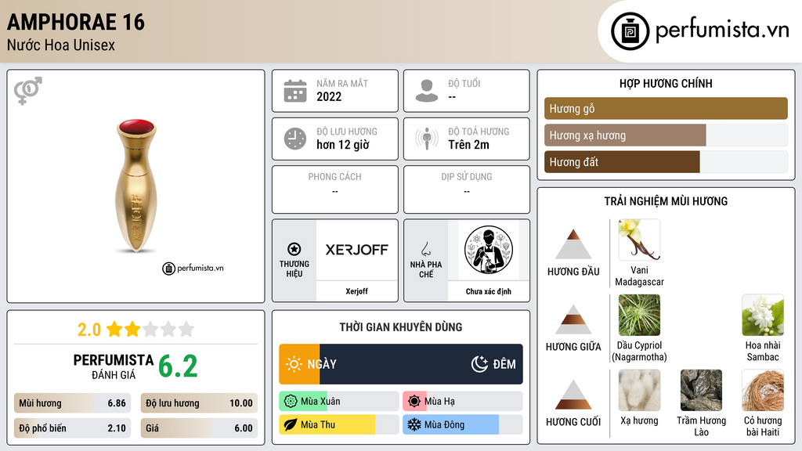Open the Trầm Hương Lào note image
Image resolution: width=802 pixels, height=451 pixels.
tap(701, 390)
